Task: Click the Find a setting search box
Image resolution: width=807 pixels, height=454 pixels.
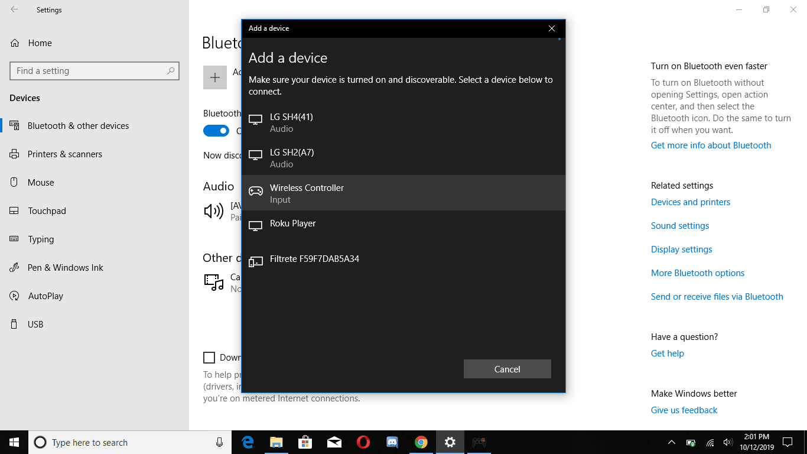Action: pos(95,71)
